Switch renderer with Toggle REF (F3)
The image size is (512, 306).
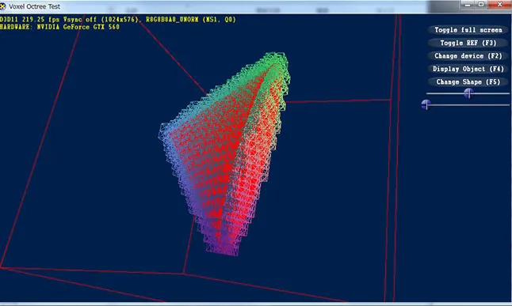coord(468,43)
